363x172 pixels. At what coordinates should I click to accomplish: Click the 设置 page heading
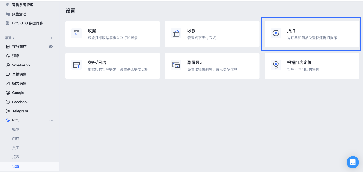70,11
